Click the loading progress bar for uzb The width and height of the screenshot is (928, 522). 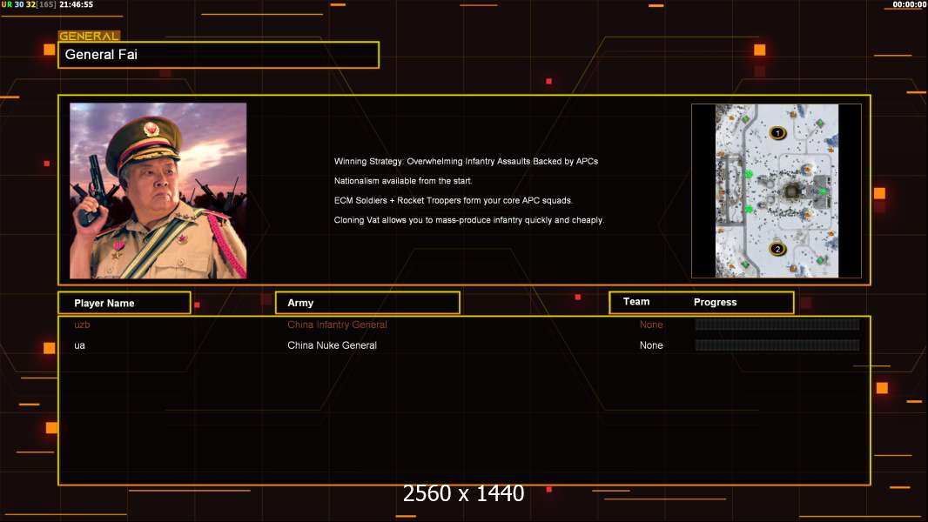tap(777, 324)
